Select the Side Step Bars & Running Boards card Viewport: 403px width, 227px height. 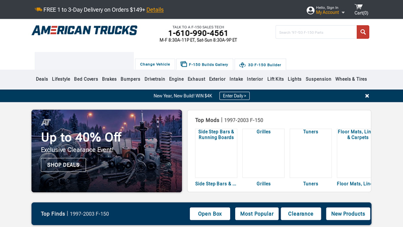point(216,153)
